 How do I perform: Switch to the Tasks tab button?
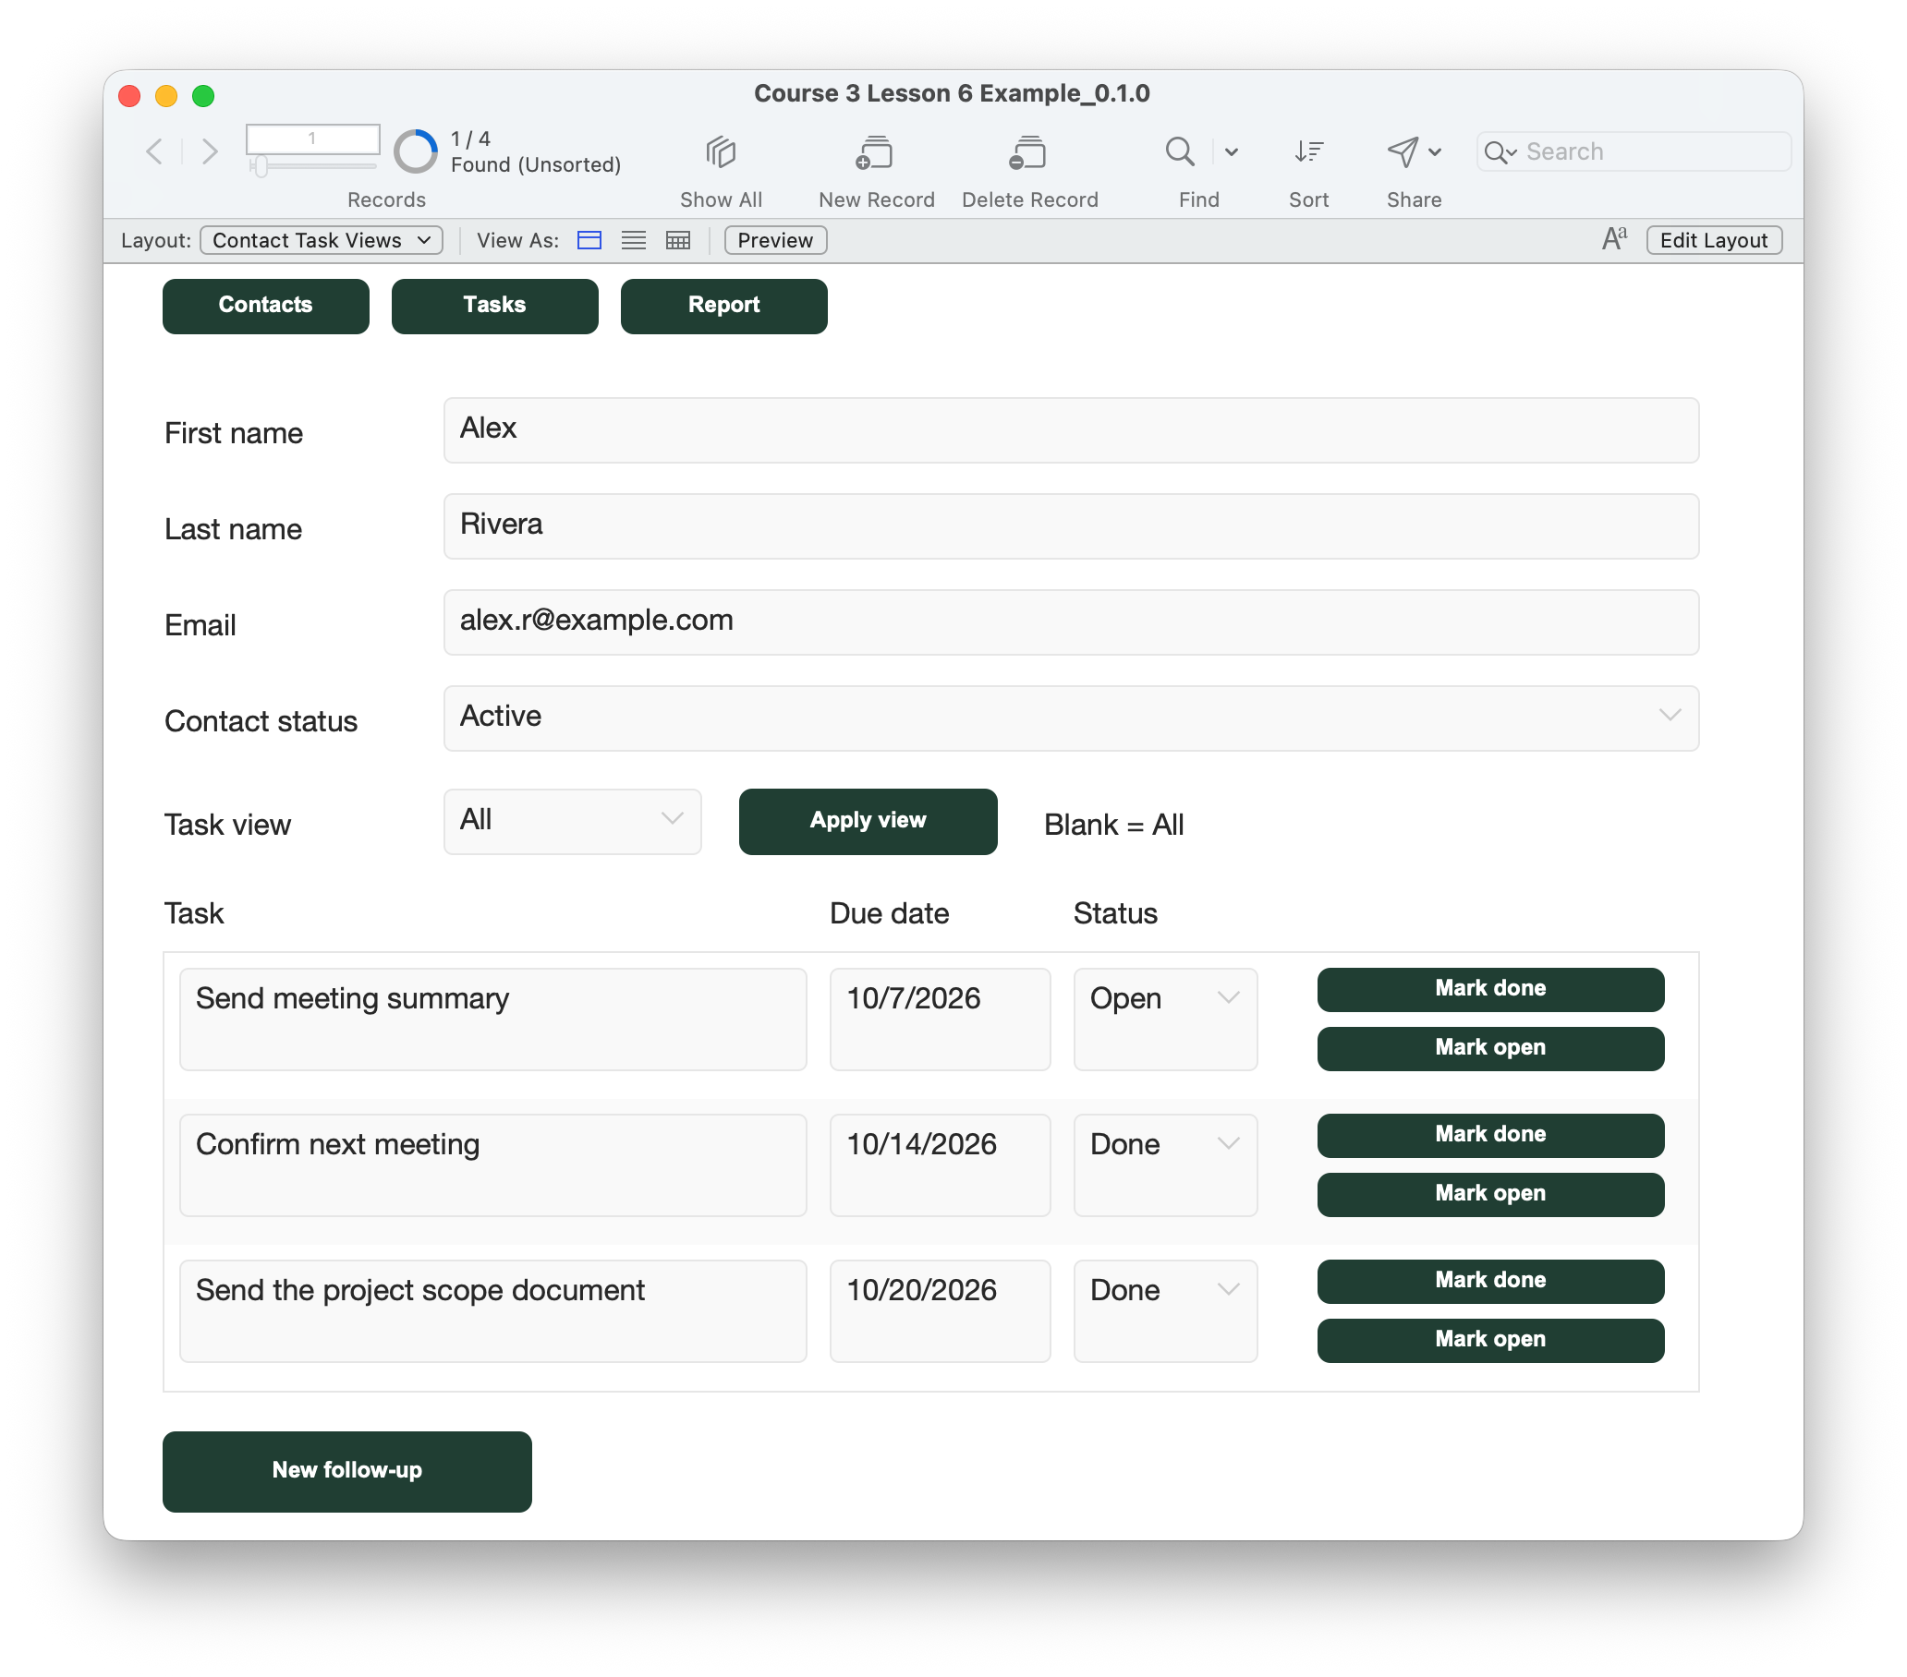(494, 305)
